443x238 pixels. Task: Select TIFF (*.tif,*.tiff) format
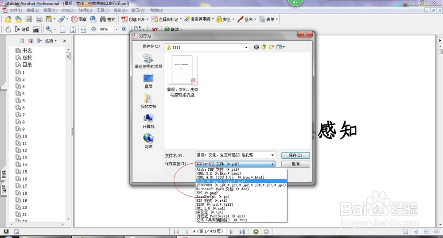click(x=241, y=204)
